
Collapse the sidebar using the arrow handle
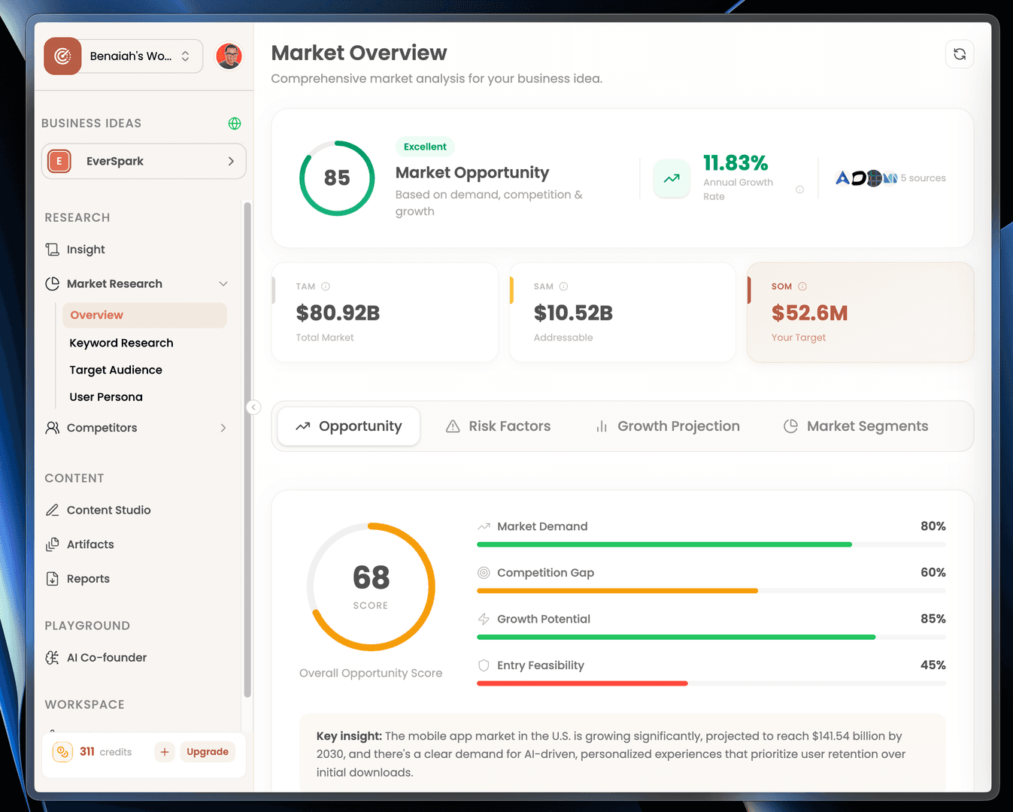point(253,407)
